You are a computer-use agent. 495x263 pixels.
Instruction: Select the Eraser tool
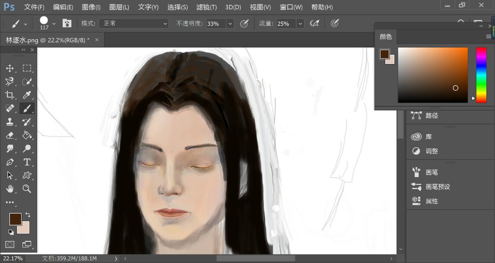[10, 135]
